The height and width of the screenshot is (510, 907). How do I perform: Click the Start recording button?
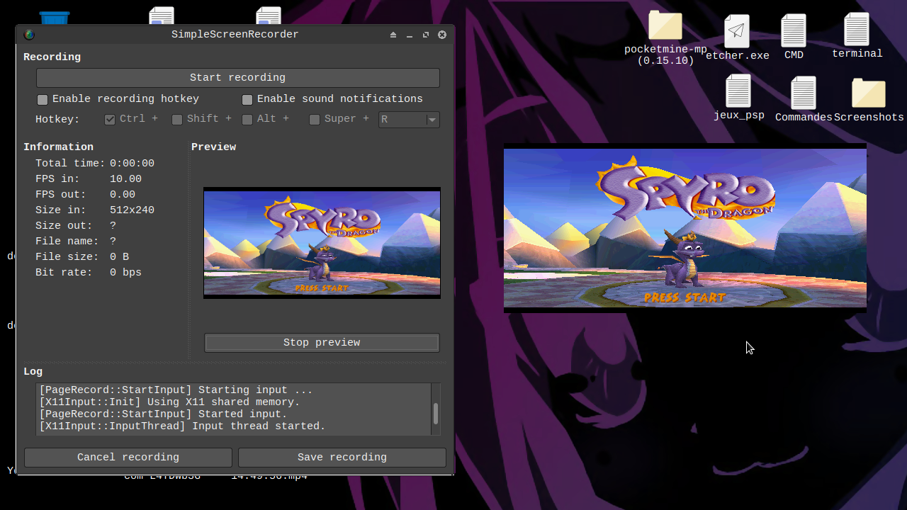click(x=237, y=78)
